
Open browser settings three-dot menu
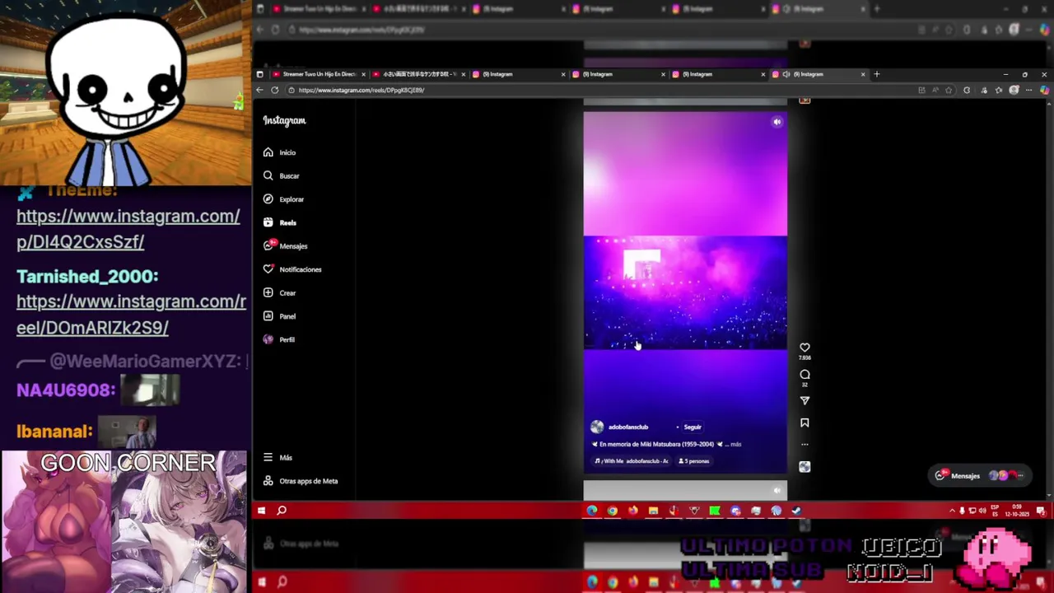click(x=1029, y=90)
